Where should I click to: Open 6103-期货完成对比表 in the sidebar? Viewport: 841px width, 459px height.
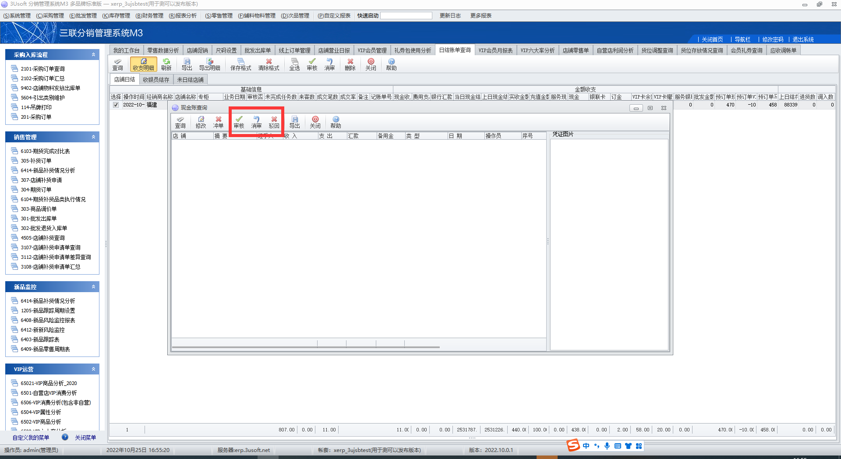tap(45, 151)
